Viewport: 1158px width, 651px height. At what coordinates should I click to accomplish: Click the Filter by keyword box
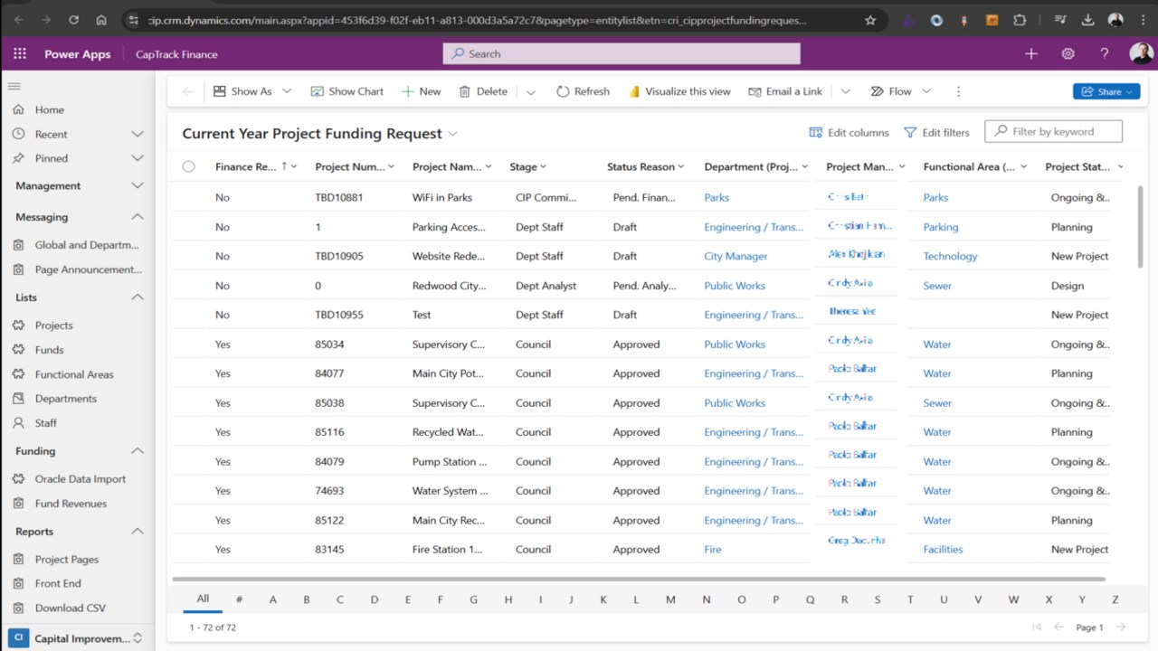pyautogui.click(x=1053, y=131)
